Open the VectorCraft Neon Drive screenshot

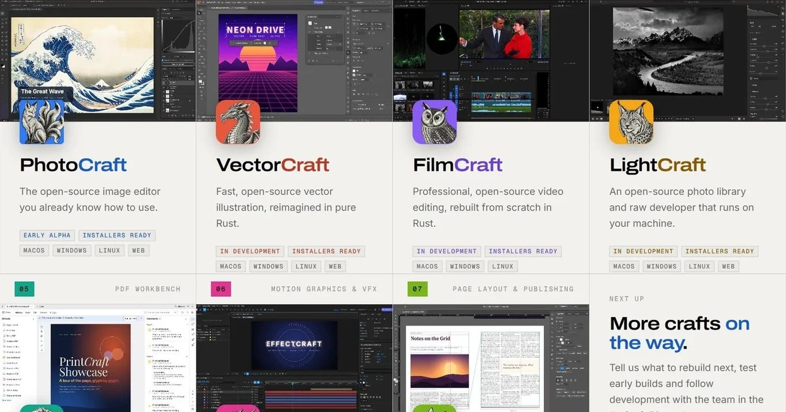(x=295, y=60)
